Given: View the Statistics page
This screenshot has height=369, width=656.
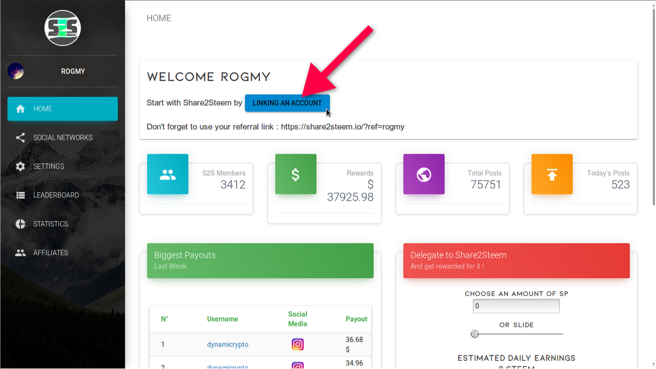Looking at the screenshot, I should pyautogui.click(x=63, y=223).
